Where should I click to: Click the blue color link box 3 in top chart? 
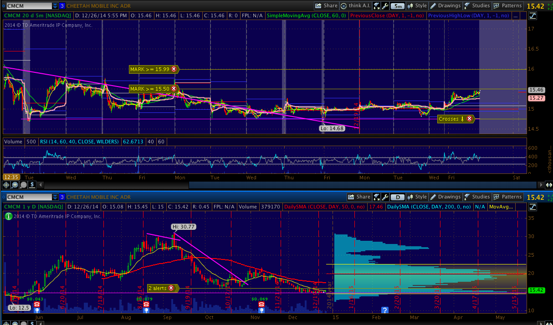pos(62,6)
